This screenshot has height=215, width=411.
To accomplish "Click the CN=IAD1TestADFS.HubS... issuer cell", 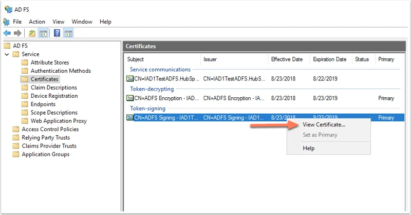I will coord(234,78).
